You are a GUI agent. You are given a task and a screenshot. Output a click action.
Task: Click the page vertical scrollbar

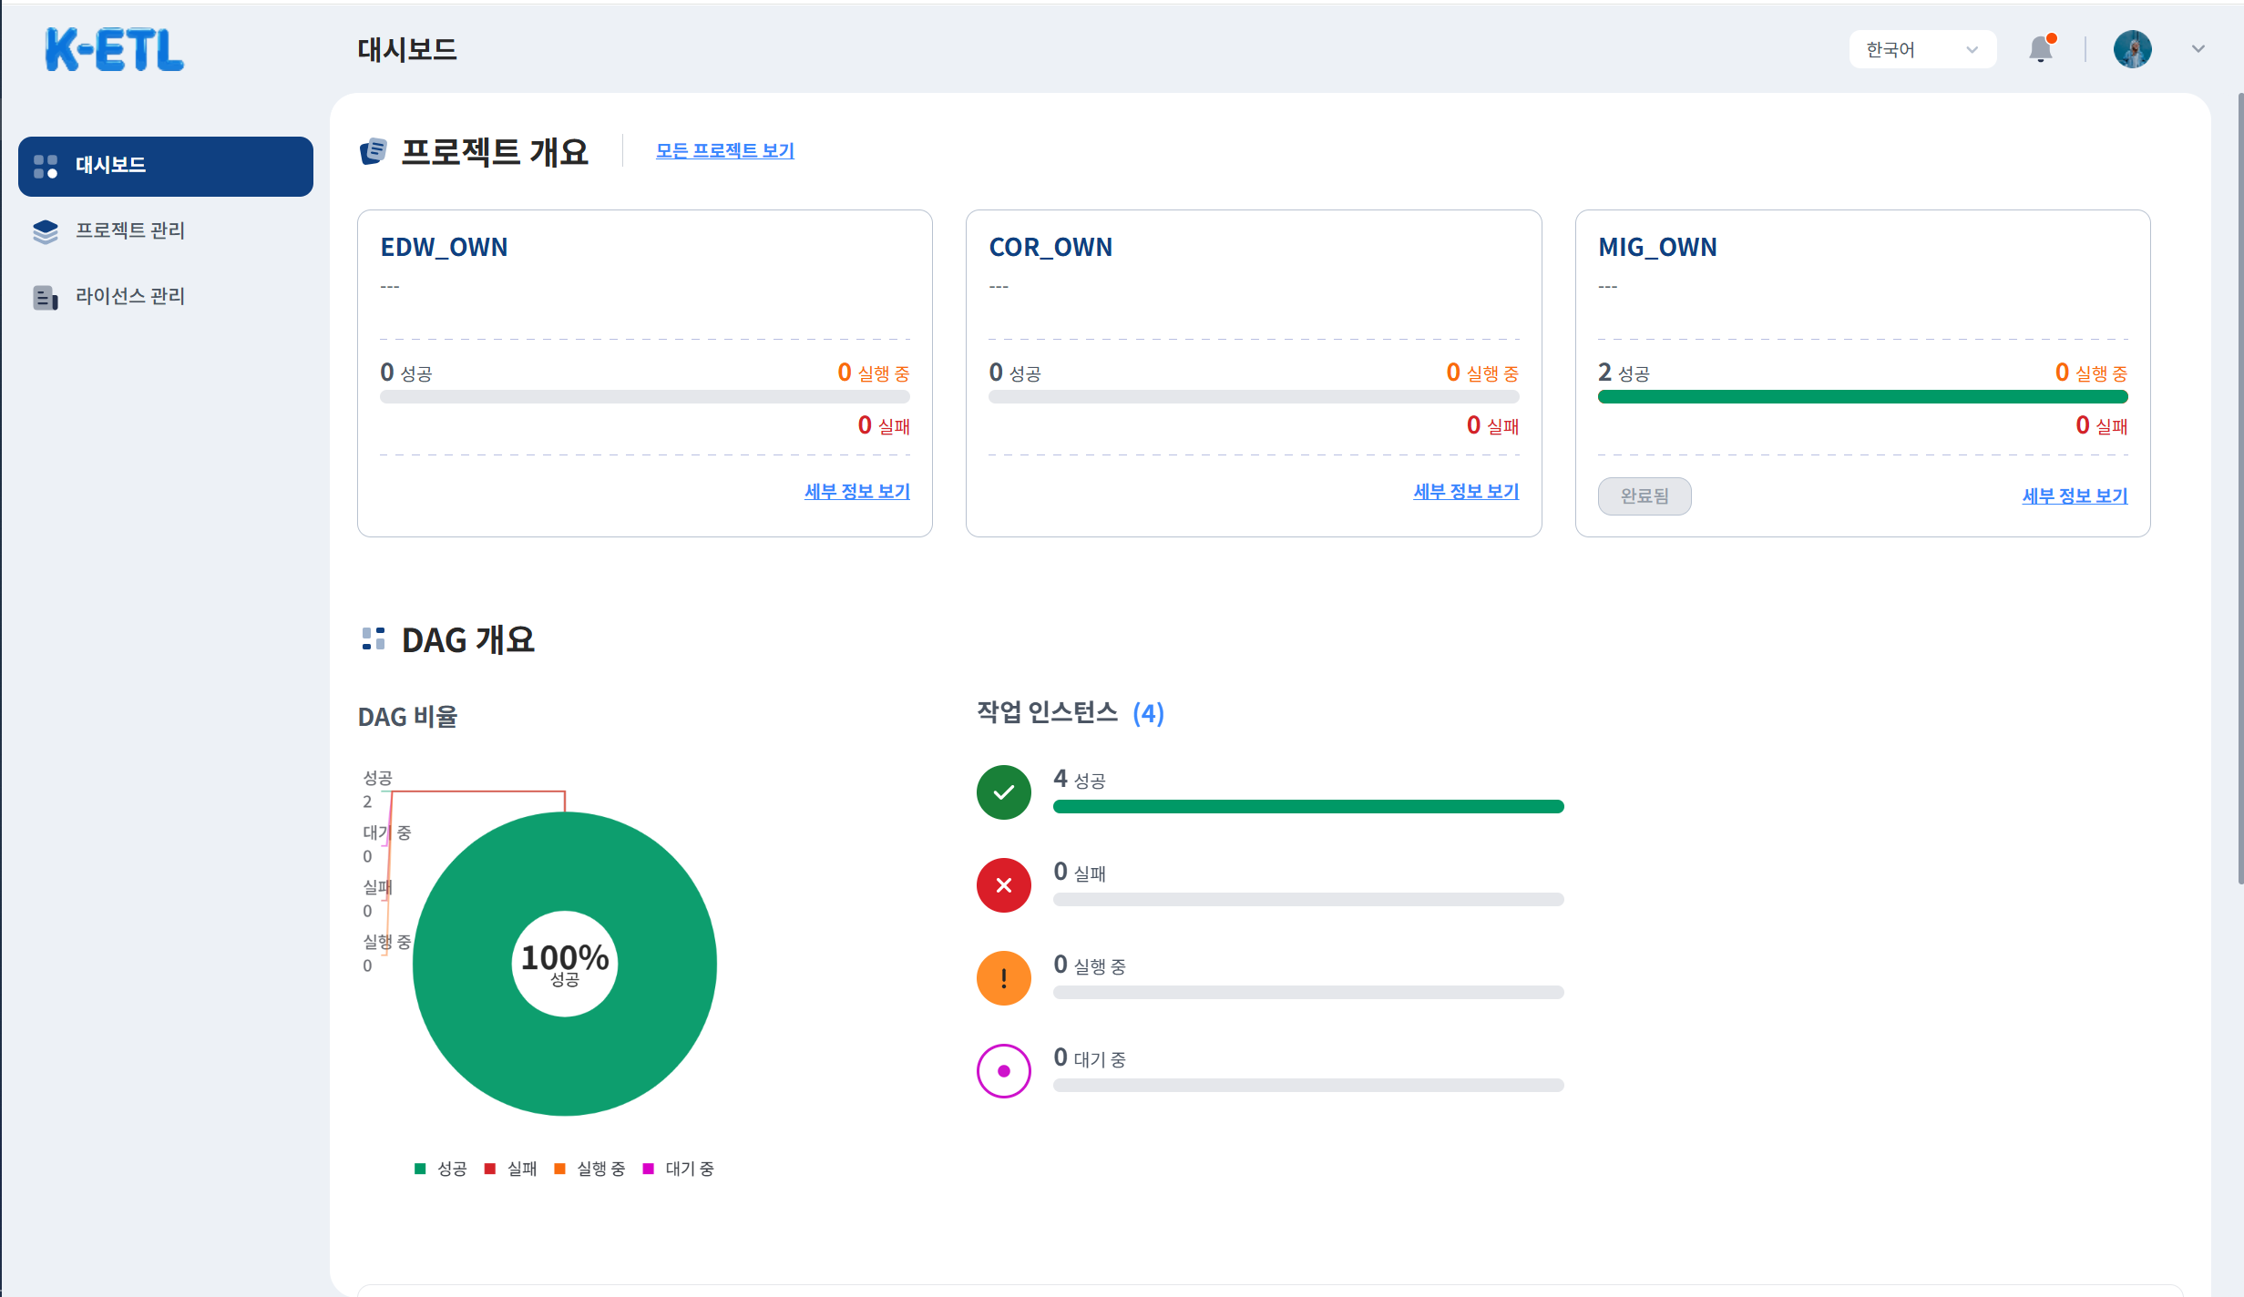(2240, 487)
